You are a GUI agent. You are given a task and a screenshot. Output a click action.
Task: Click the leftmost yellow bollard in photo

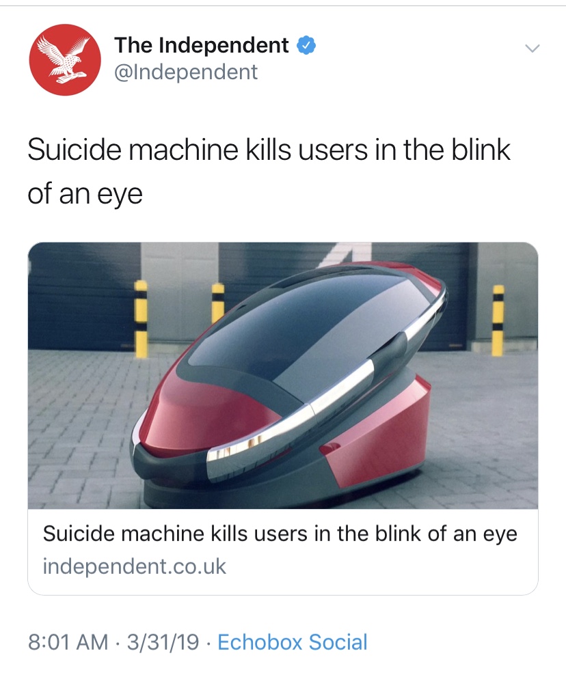coord(140,318)
